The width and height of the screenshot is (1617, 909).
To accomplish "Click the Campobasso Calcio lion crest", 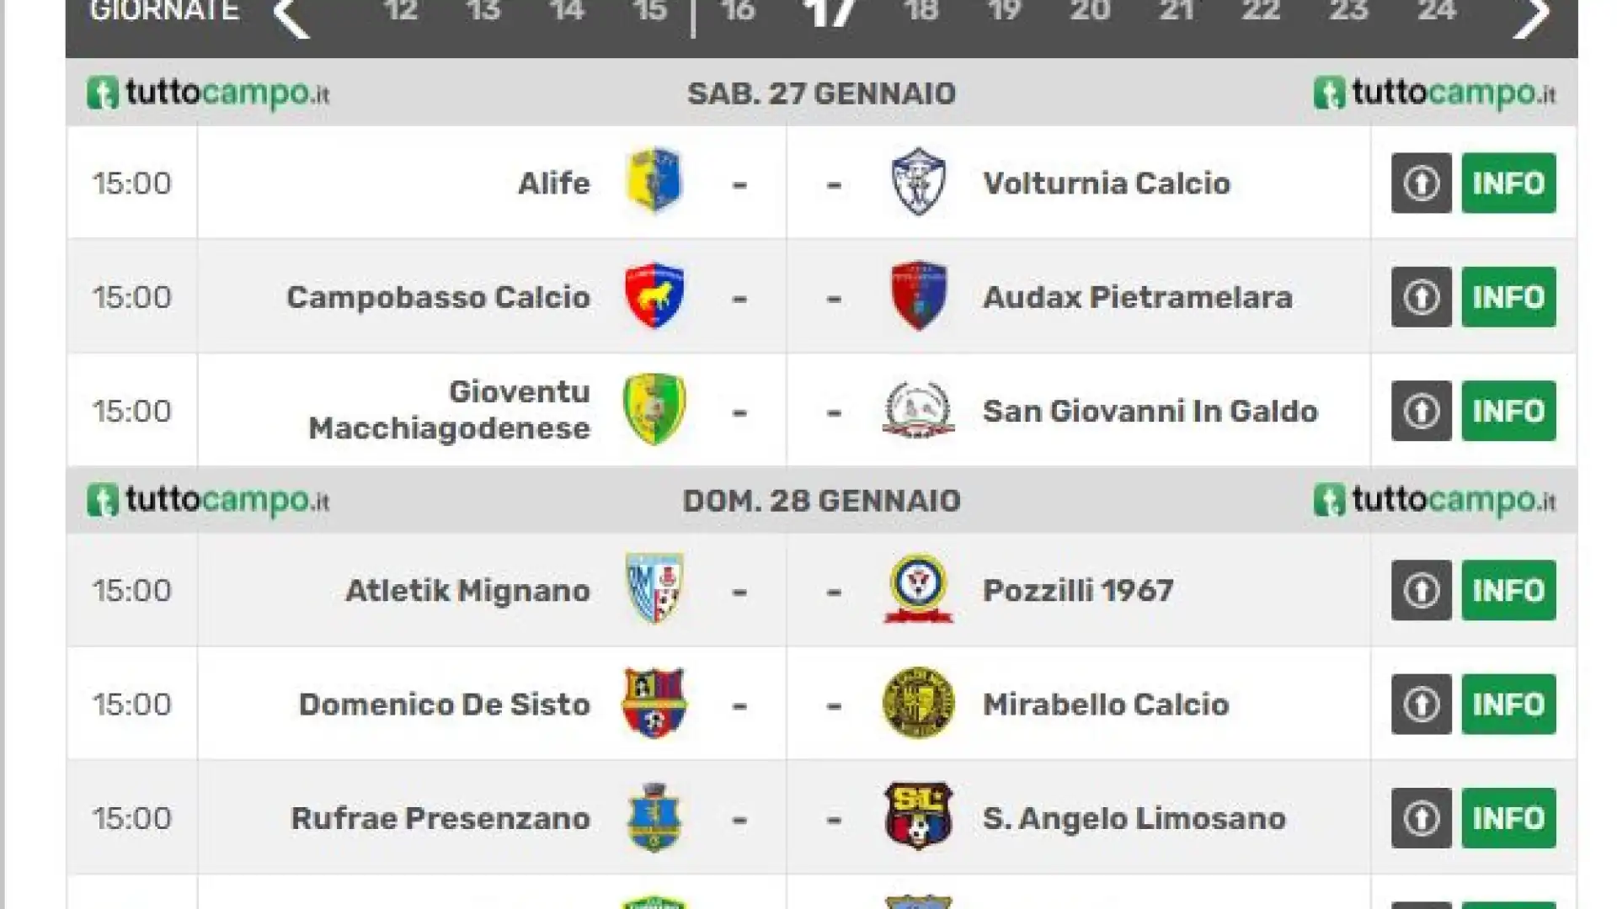I will pos(654,296).
